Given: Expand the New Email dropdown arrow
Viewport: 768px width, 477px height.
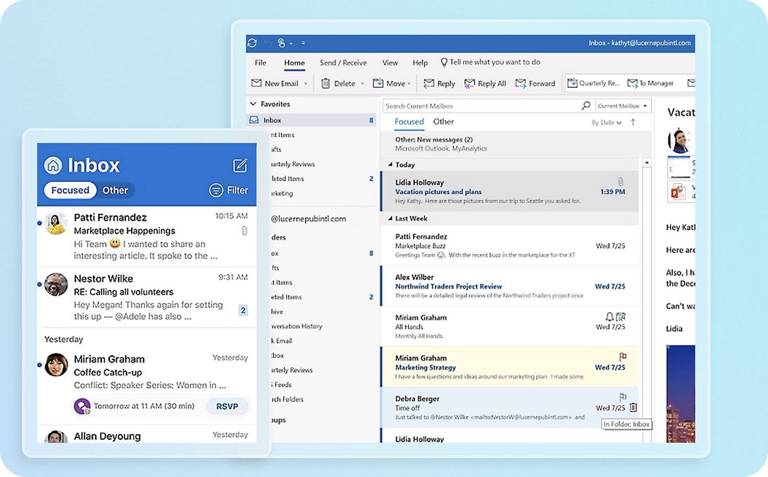Looking at the screenshot, I should [x=306, y=84].
